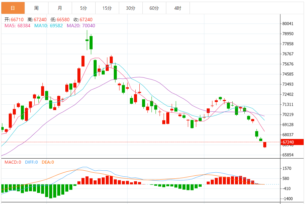Select the MA10: 69582 indicator label
The image size is (305, 204).
(48, 26)
